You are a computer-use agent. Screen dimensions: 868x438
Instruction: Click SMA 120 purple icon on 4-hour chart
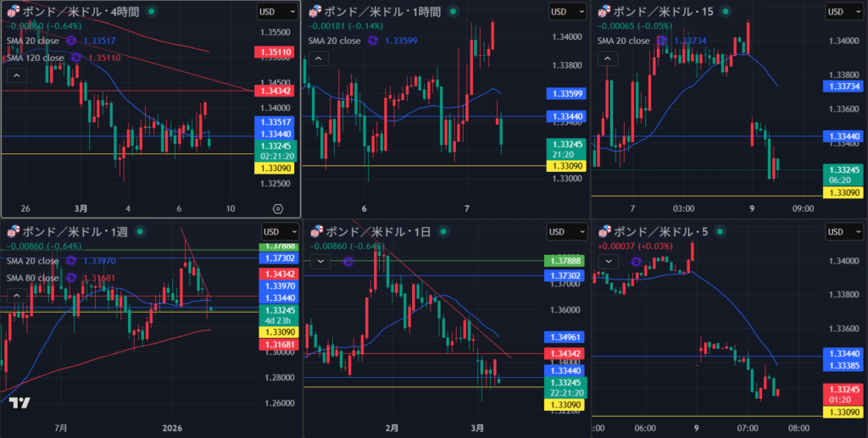coord(76,58)
